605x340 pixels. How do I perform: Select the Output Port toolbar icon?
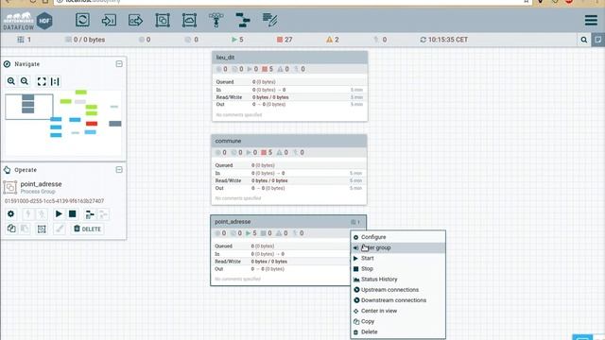(x=135, y=20)
